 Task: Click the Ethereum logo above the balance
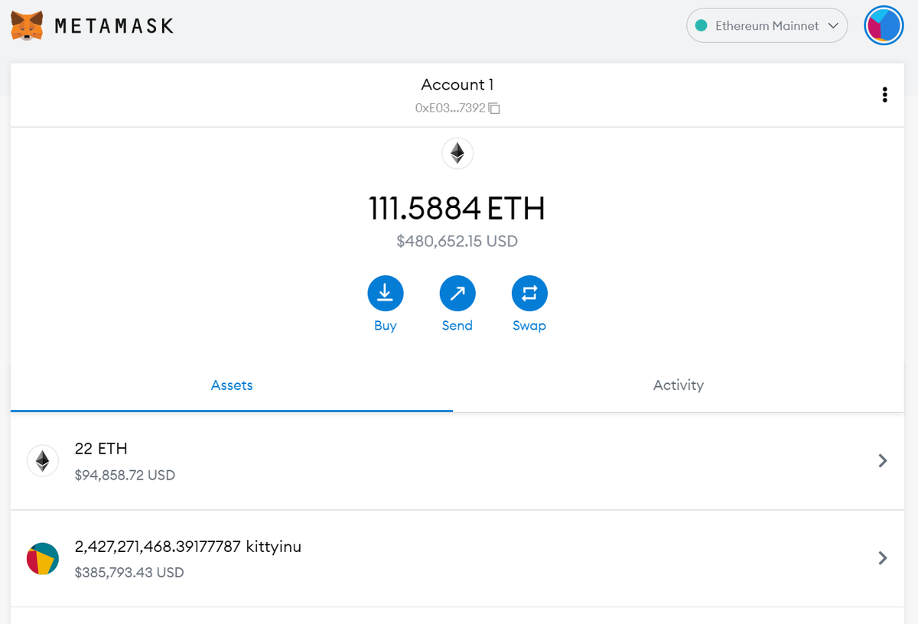pos(457,154)
